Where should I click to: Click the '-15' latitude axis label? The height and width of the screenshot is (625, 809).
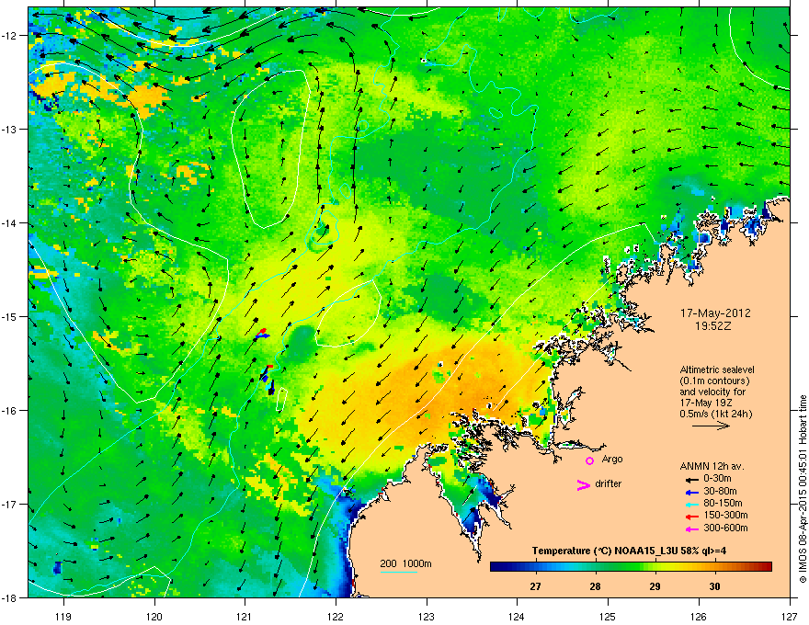click(x=9, y=316)
